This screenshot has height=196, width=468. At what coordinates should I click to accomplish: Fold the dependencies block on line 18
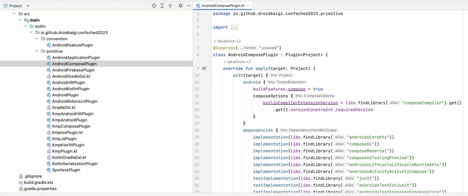[211, 130]
